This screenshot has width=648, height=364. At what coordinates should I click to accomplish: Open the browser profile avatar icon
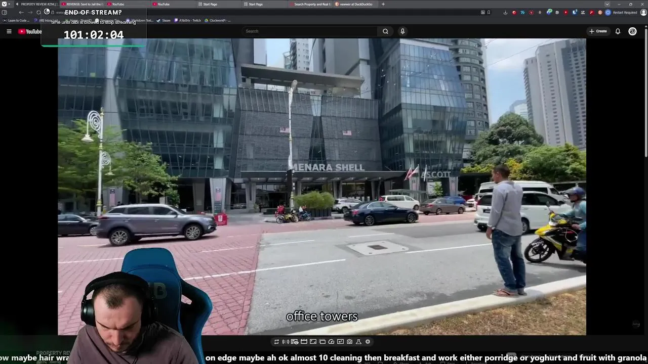[643, 12]
